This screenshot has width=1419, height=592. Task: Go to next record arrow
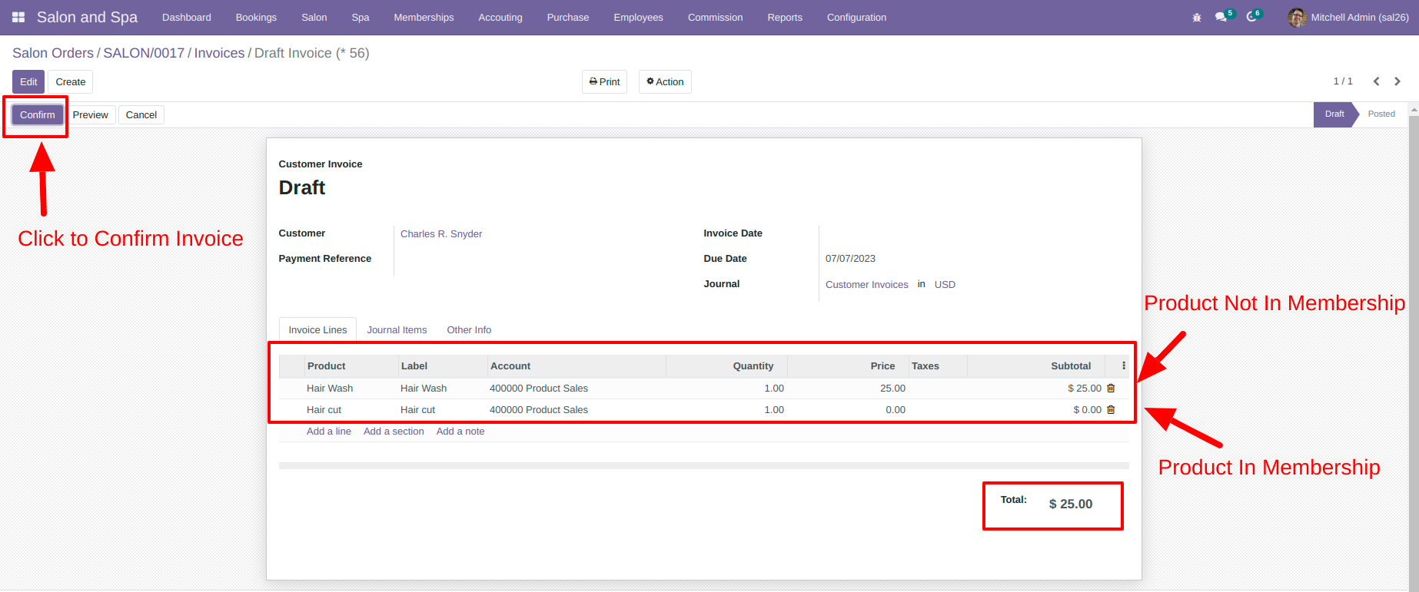[x=1397, y=81]
